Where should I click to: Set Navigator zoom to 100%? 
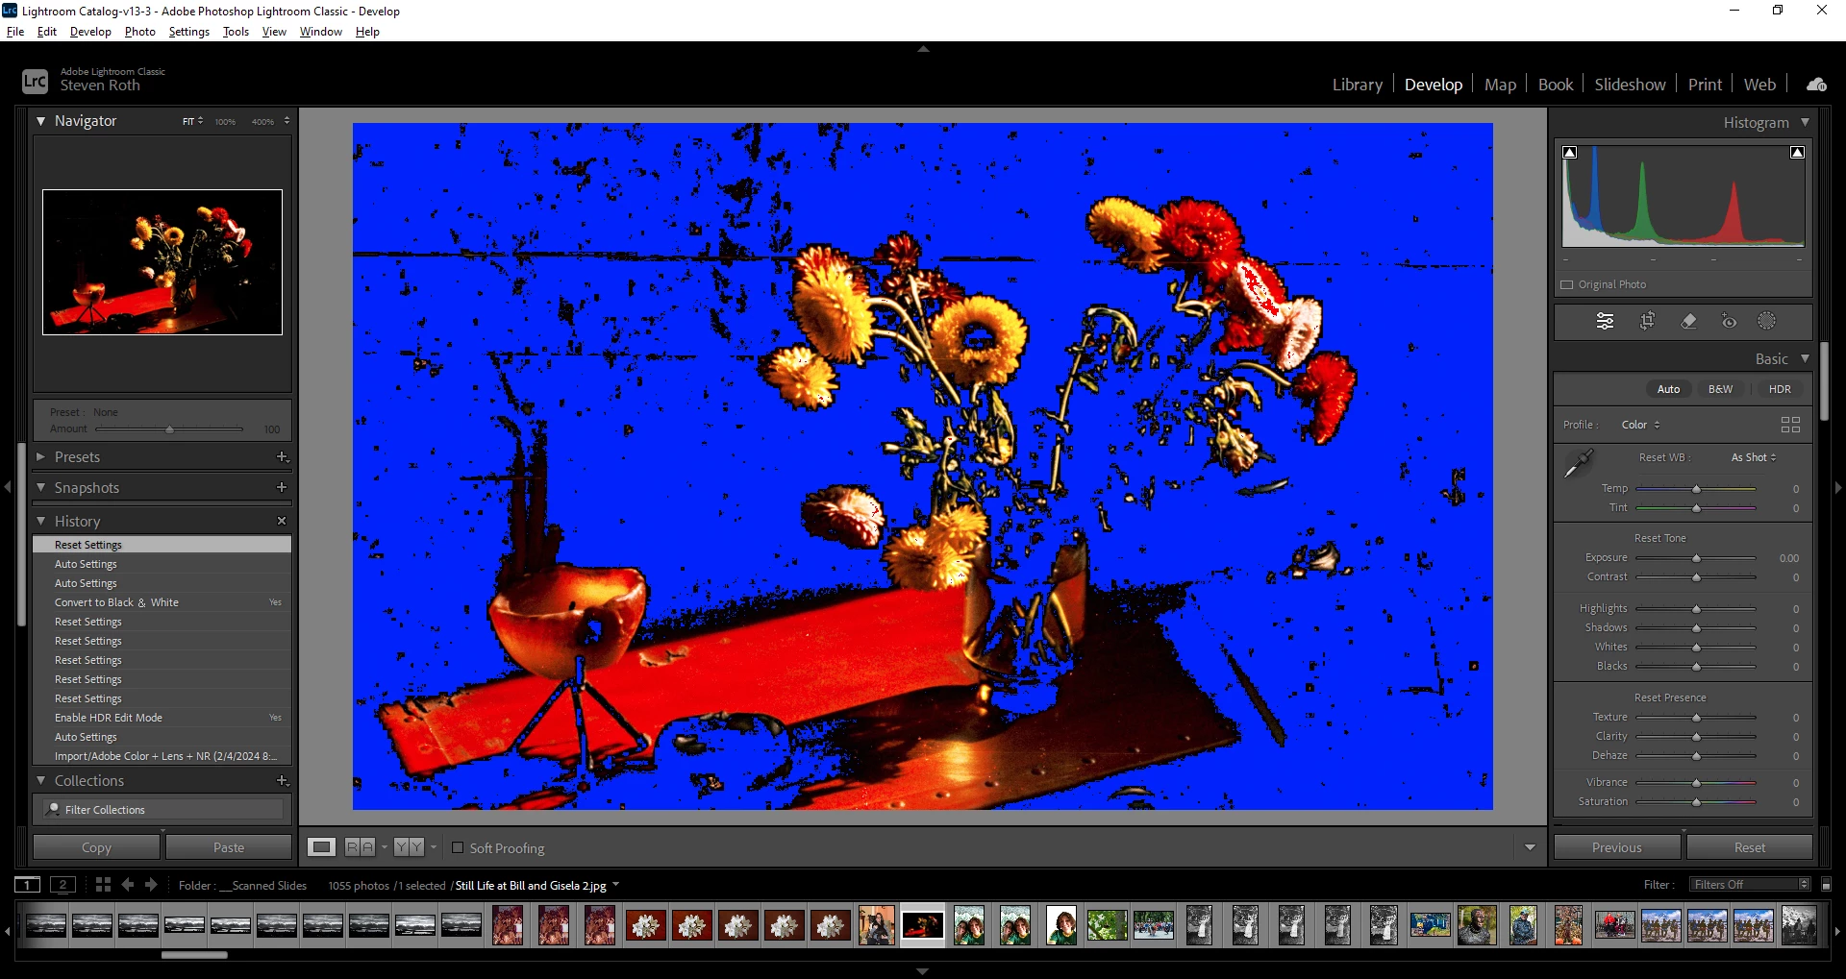pos(225,122)
